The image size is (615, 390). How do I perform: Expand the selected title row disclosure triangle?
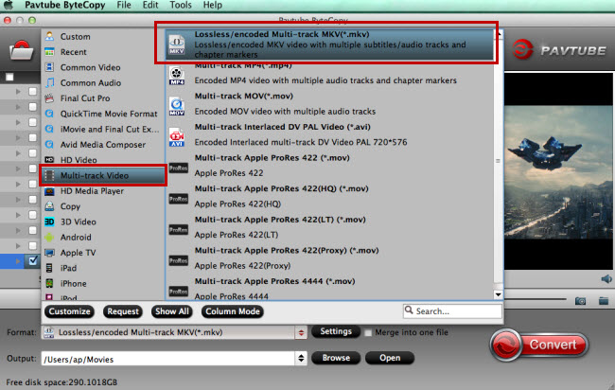pos(18,261)
